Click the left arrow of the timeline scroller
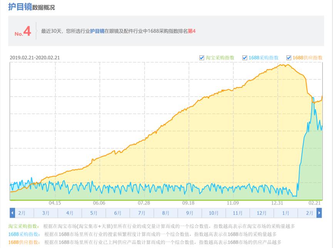Screen dimensions: 333x248 click(x=12, y=213)
